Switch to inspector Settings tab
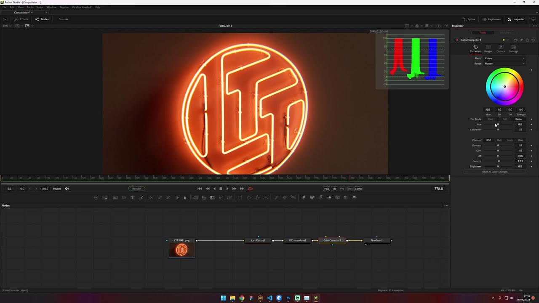This screenshot has height=303, width=539. point(513,49)
